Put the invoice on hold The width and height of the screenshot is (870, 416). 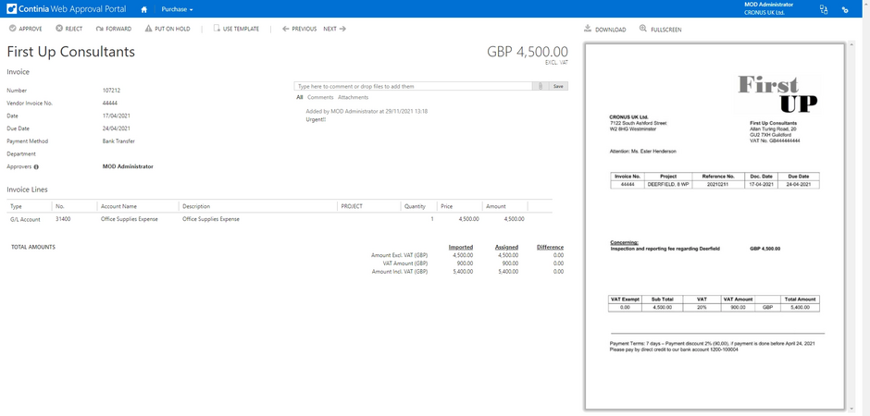(x=167, y=29)
